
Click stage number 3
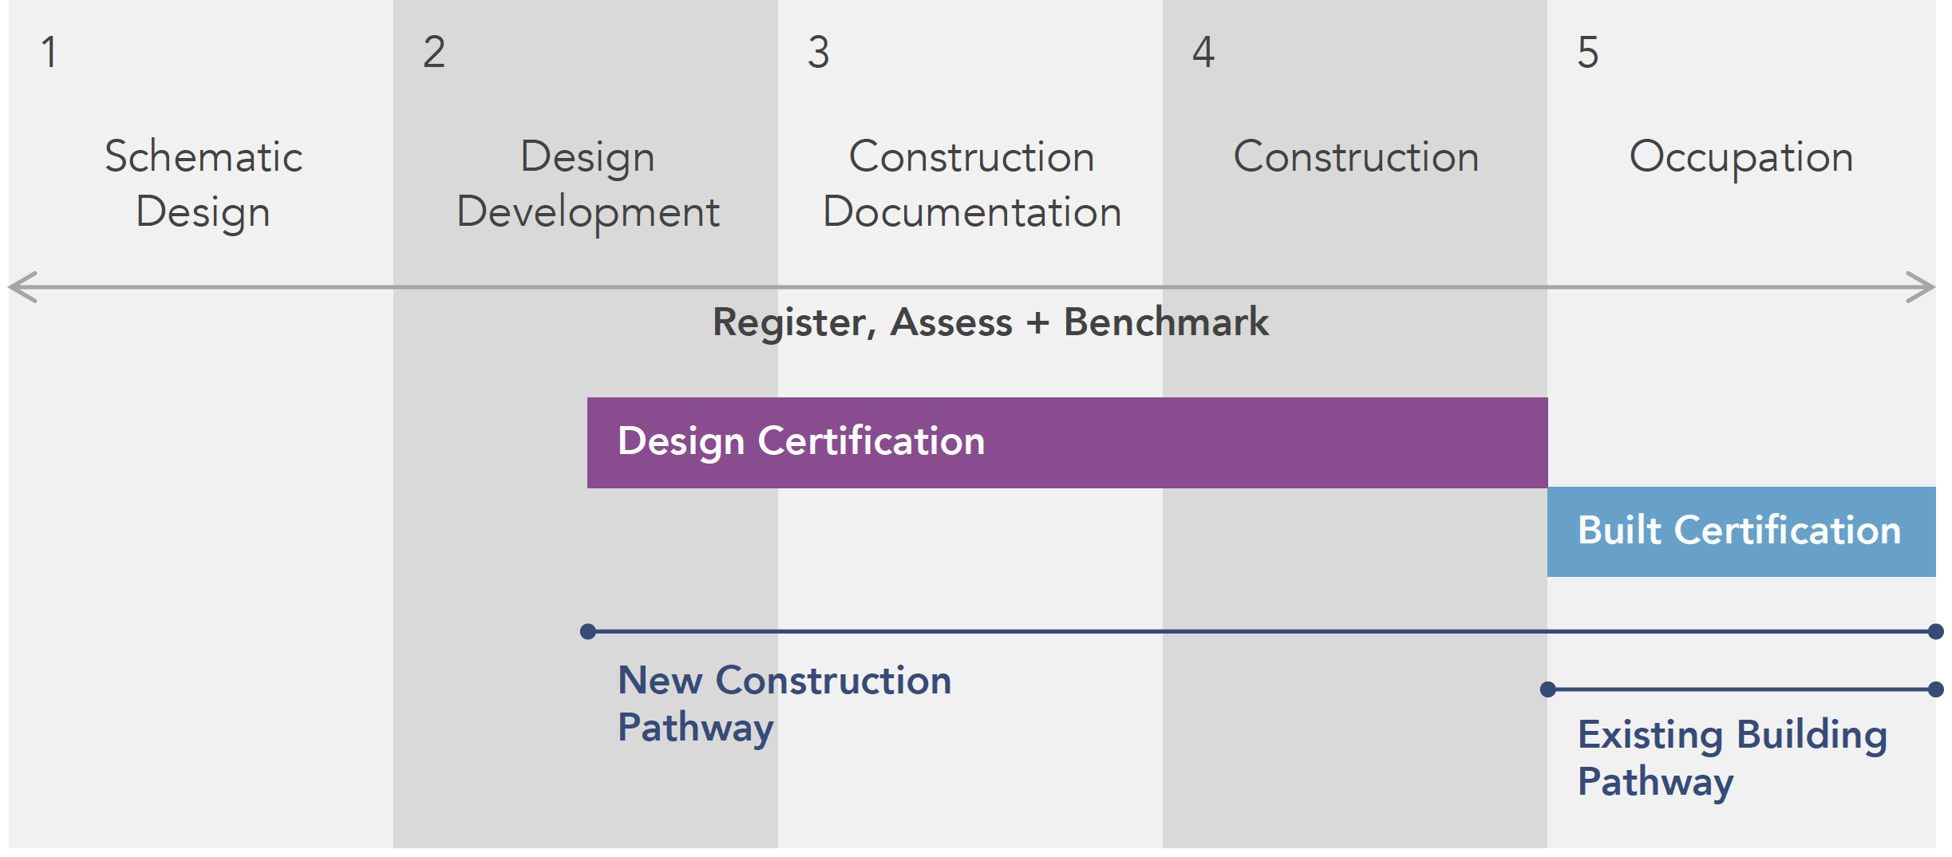coord(819,53)
